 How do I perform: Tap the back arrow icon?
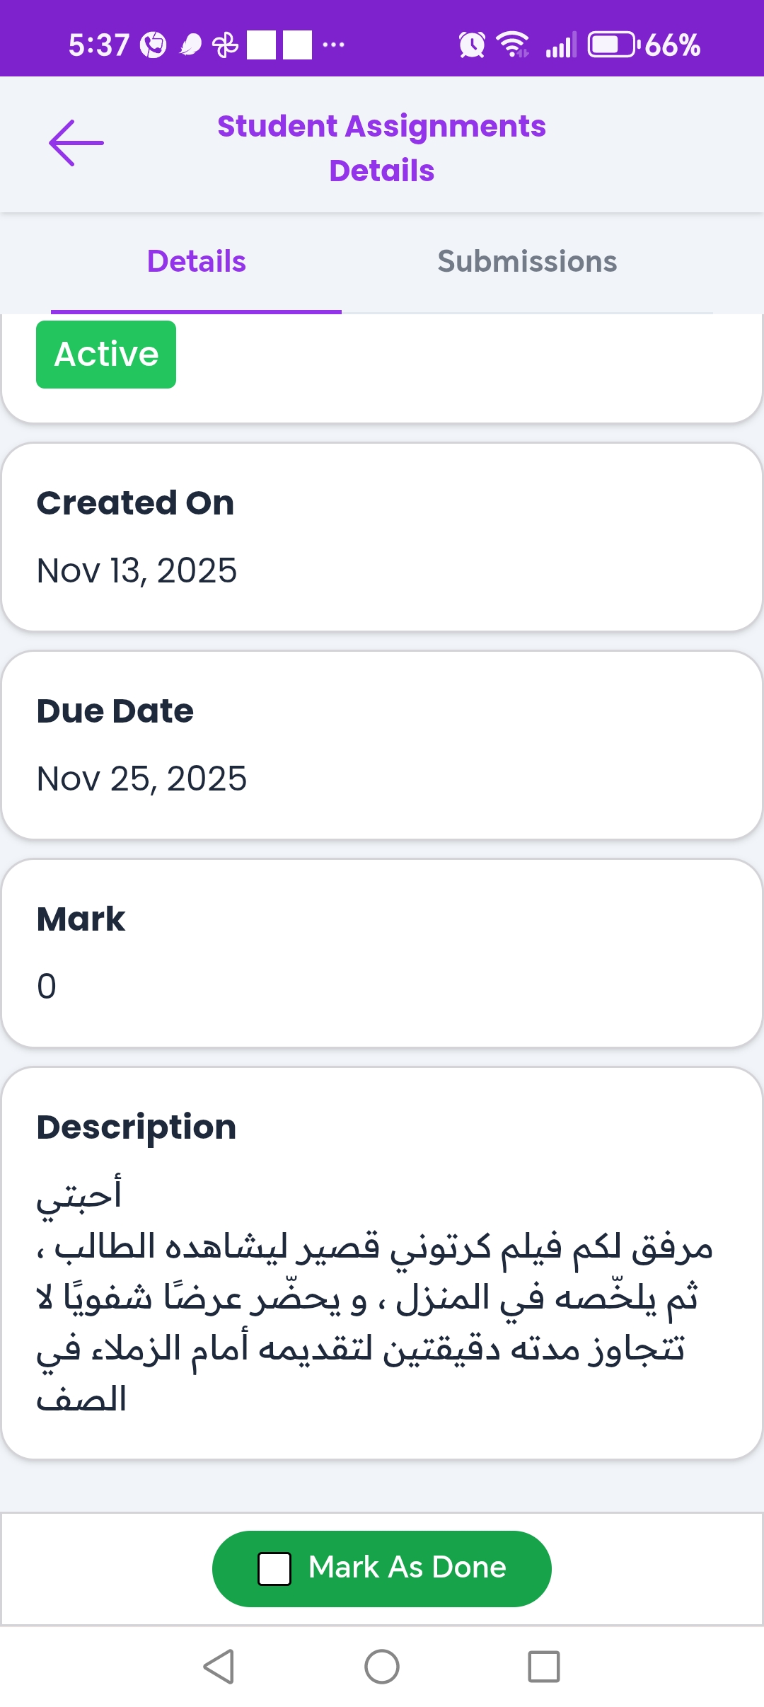click(76, 143)
